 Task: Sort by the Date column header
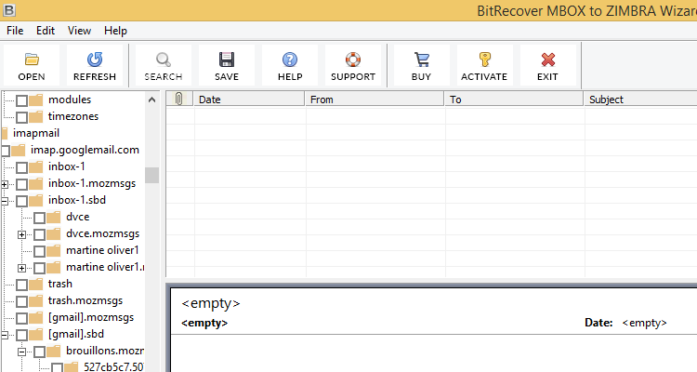point(249,99)
